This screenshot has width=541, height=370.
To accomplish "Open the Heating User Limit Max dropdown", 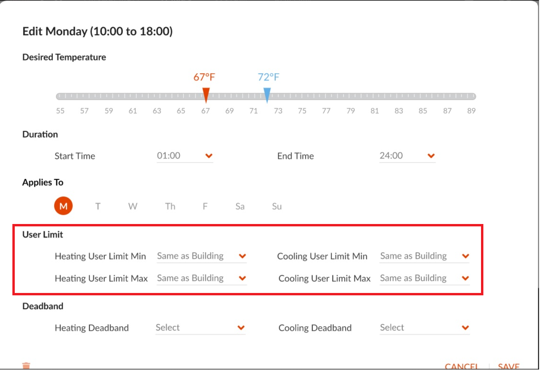I will [190, 278].
